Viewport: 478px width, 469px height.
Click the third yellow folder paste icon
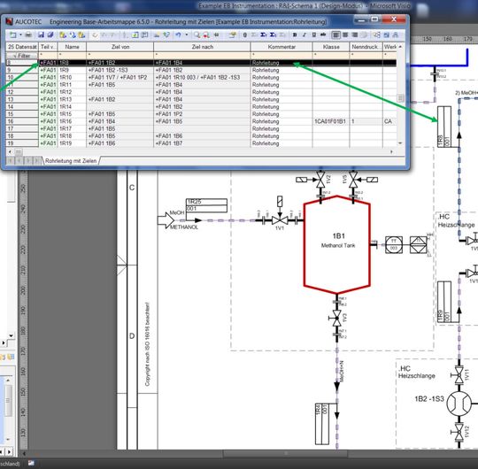pos(81,35)
